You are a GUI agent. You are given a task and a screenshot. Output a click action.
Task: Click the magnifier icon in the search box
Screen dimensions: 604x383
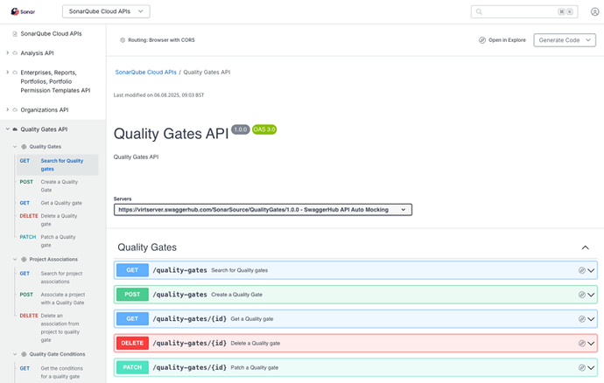(479, 12)
